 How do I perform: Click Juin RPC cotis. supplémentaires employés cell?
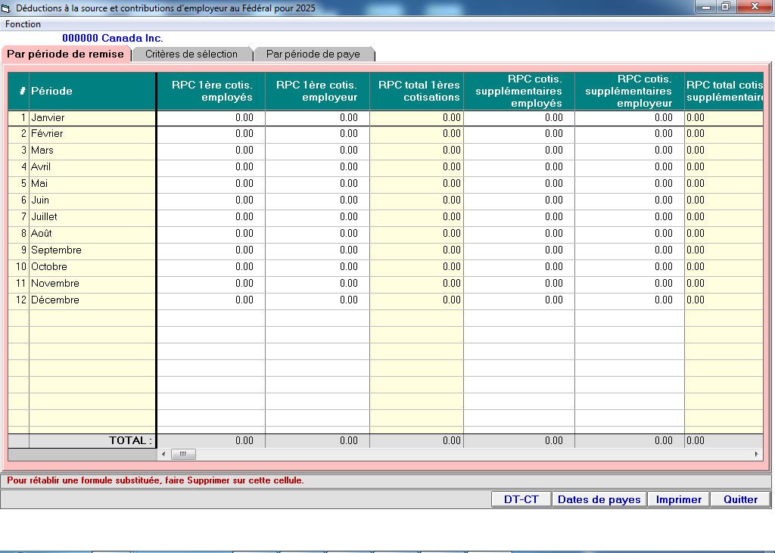(x=518, y=200)
